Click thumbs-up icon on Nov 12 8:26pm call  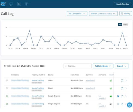tap(111, 96)
